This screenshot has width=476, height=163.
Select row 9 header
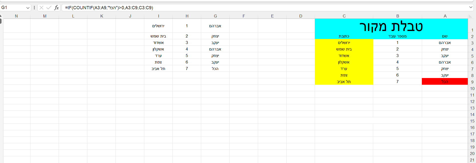[x=472, y=82]
